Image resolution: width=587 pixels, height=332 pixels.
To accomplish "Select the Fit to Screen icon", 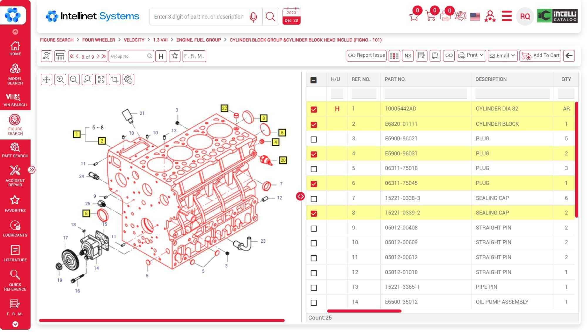I will coord(101,79).
